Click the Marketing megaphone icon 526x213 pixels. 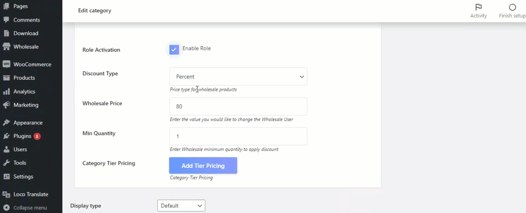click(x=6, y=105)
